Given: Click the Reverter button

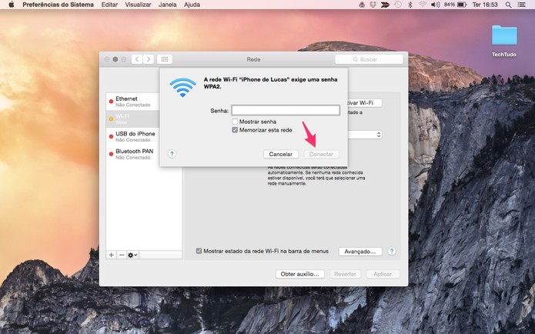Looking at the screenshot, I should (x=345, y=274).
